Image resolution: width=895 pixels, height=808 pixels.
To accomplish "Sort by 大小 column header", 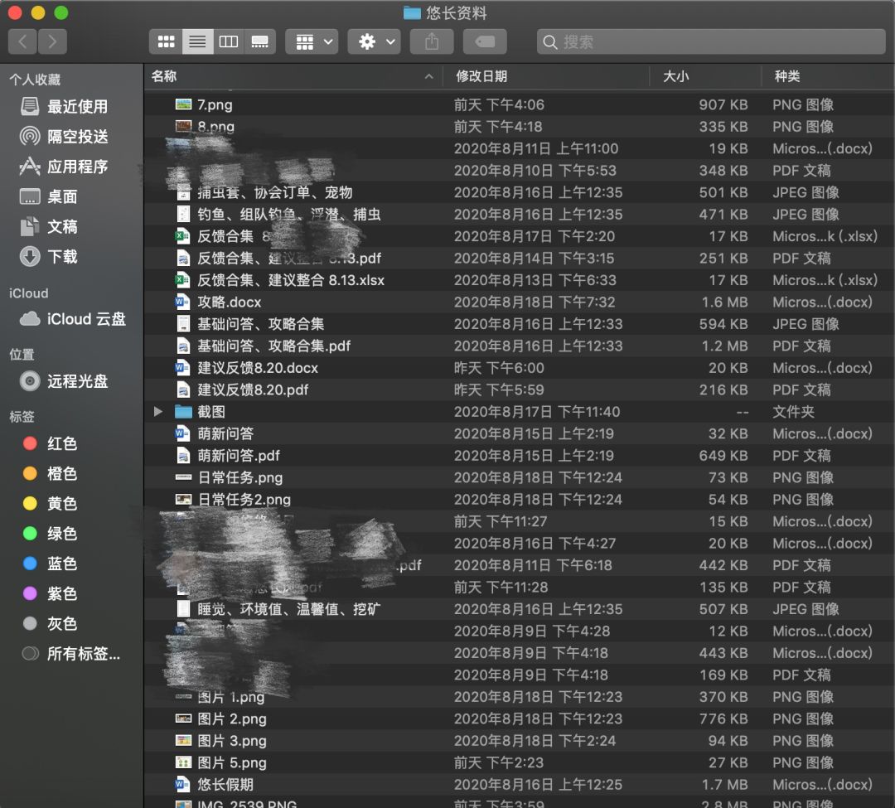I will click(675, 76).
